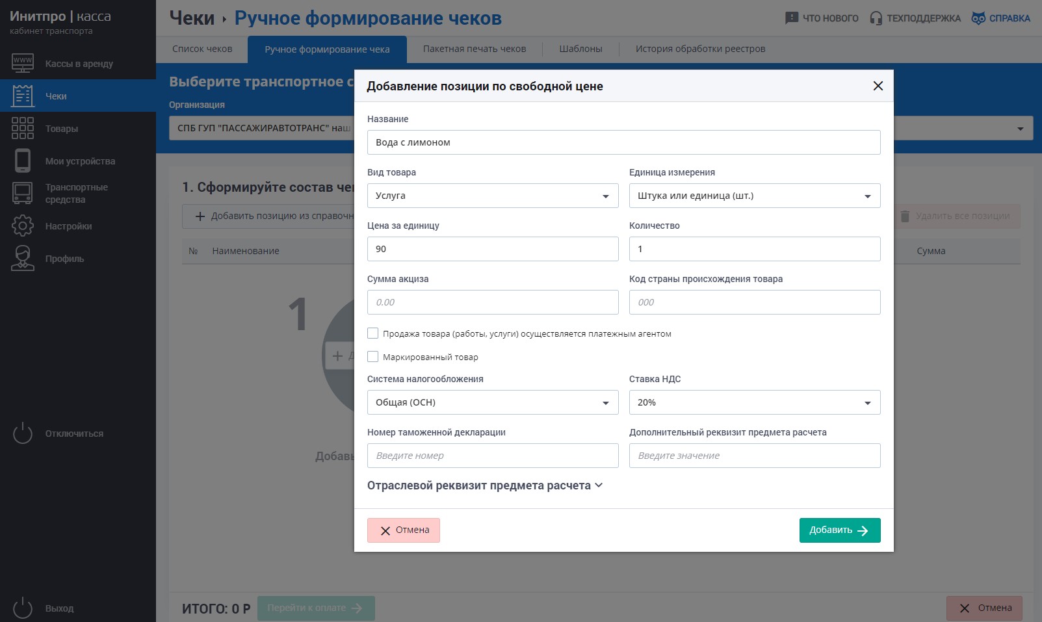This screenshot has height=622, width=1042.
Task: Enable the платежным агентом checkbox
Action: pyautogui.click(x=373, y=333)
